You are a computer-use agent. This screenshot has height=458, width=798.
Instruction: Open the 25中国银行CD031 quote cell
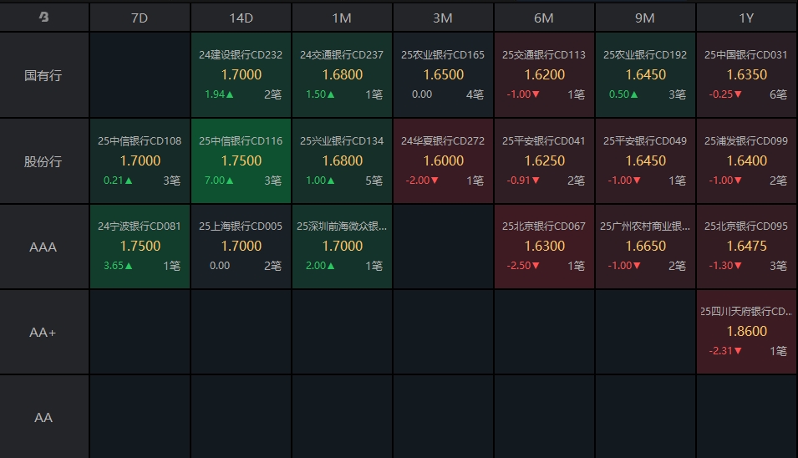click(746, 75)
